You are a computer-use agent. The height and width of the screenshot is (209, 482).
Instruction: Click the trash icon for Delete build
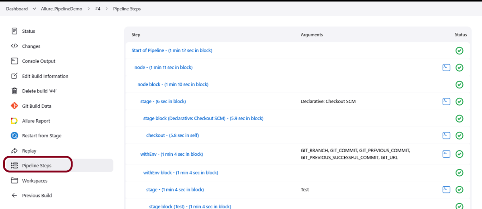pyautogui.click(x=14, y=91)
